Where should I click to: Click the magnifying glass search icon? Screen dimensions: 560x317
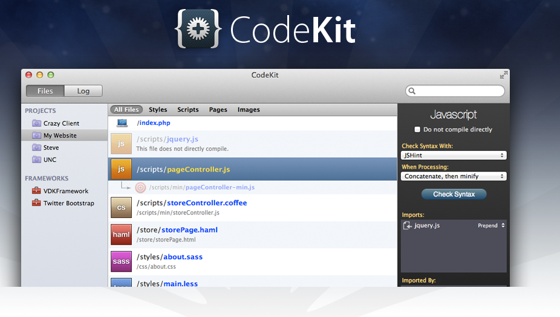[412, 91]
